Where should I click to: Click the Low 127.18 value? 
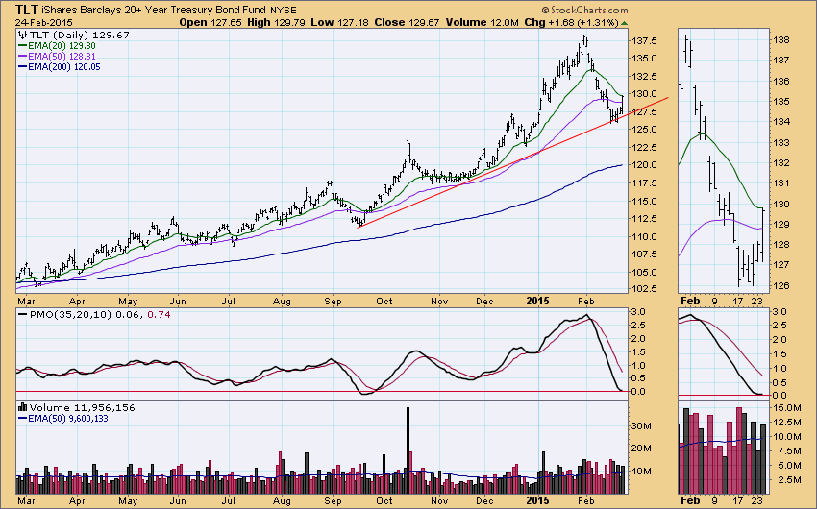339,23
